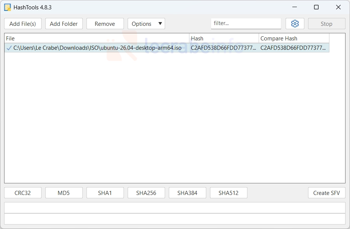The height and width of the screenshot is (229, 350).
Task: Calculate the SHA256 hash
Action: pos(146,193)
